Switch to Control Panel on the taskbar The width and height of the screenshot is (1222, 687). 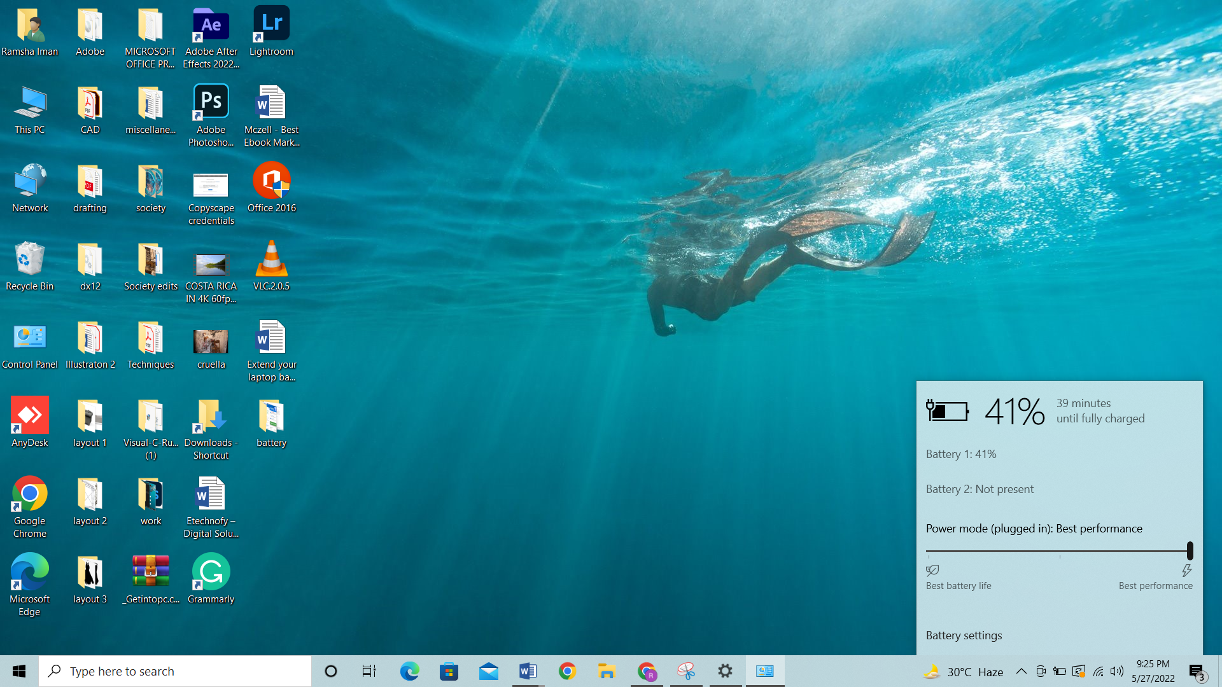[x=765, y=671]
